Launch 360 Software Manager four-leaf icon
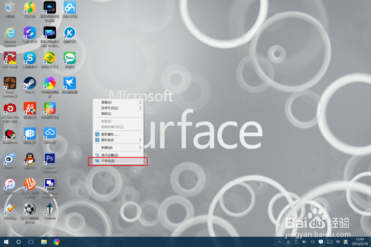371x247 pixels. click(50, 110)
